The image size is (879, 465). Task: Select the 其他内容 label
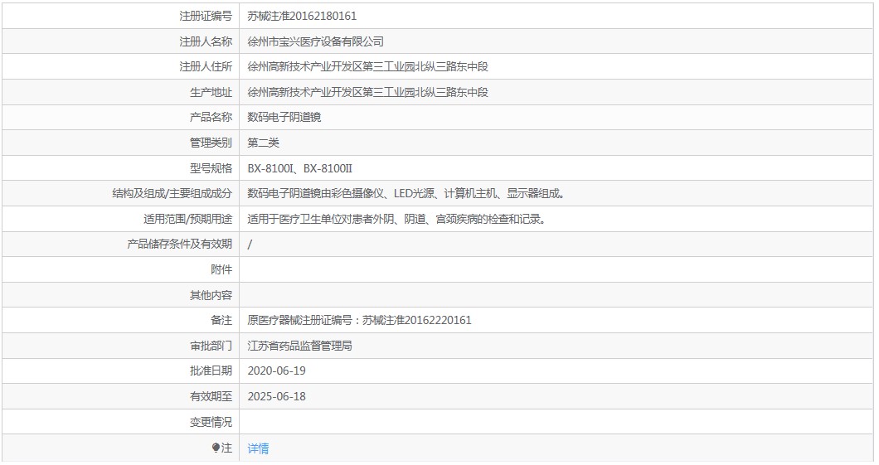pyautogui.click(x=211, y=295)
